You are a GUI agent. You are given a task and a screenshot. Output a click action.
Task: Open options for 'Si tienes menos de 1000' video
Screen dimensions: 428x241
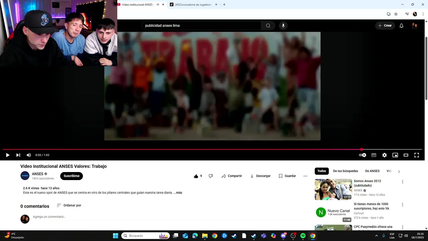pos(403,205)
